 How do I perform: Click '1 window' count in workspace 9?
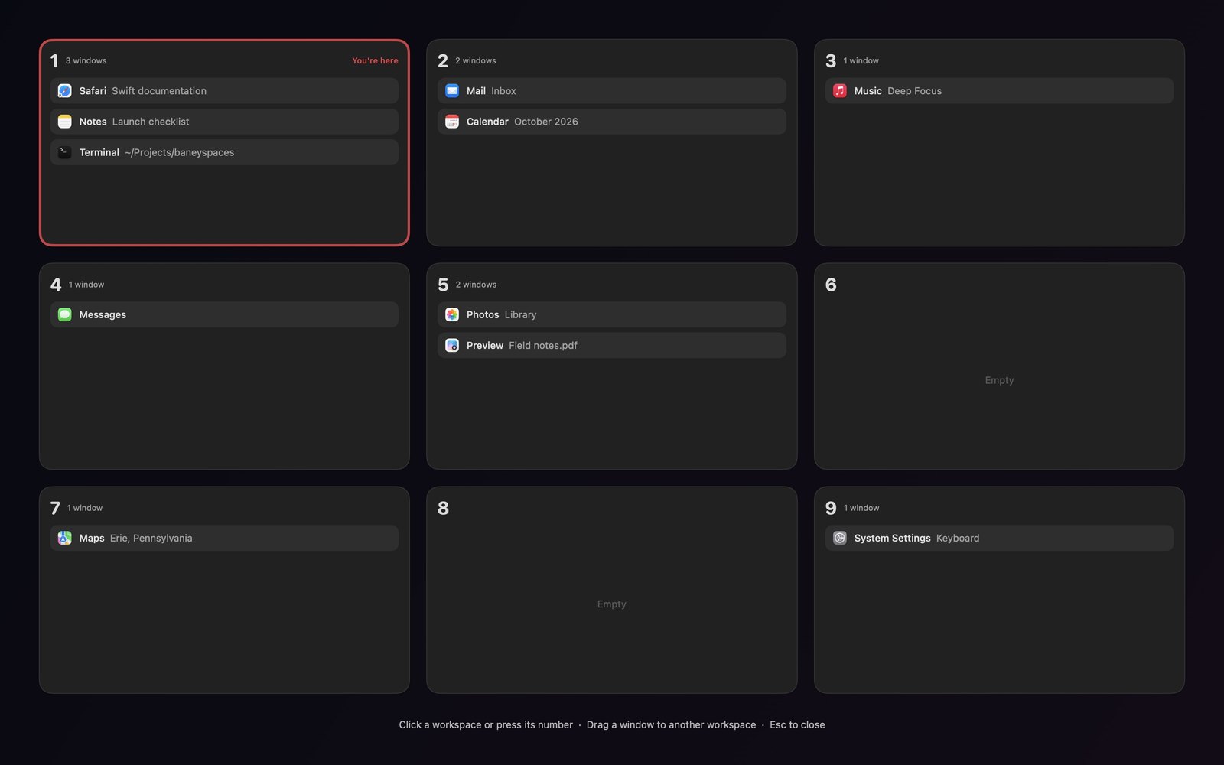(861, 508)
